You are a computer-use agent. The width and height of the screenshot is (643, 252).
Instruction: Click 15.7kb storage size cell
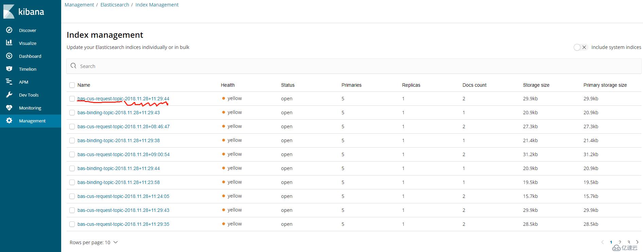click(x=530, y=196)
